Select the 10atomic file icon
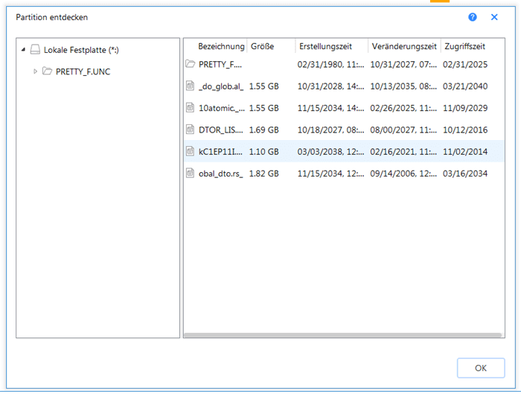The height and width of the screenshot is (394, 521). [191, 108]
